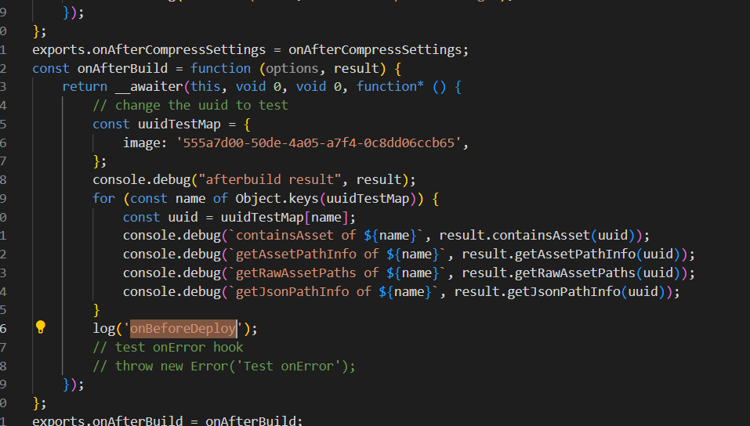Image resolution: width=750 pixels, height=426 pixels.
Task: Click the comment '// test onError hook'
Action: coord(168,347)
